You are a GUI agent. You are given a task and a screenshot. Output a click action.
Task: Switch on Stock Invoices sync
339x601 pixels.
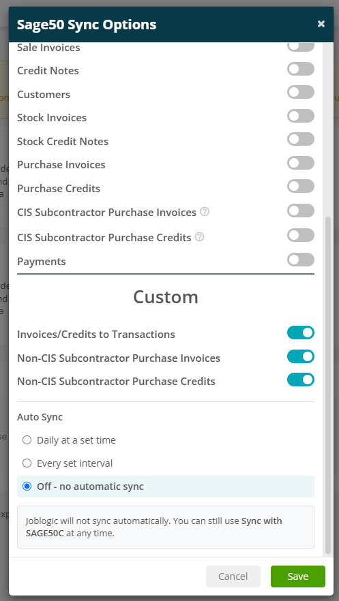click(301, 116)
